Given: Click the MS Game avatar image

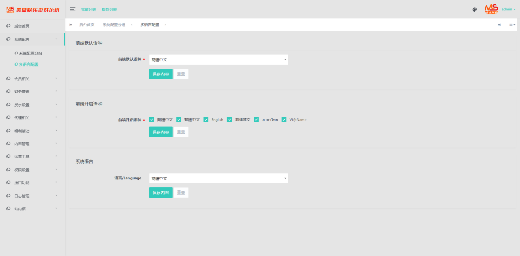Looking at the screenshot, I should click(491, 9).
